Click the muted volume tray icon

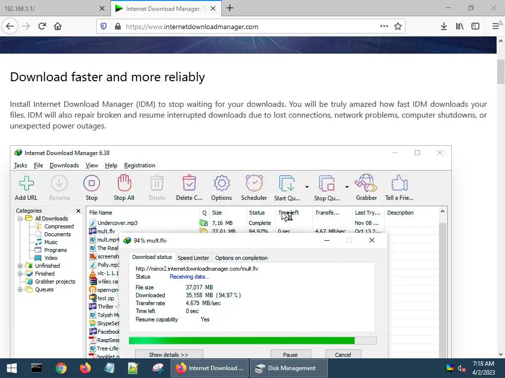point(462,368)
